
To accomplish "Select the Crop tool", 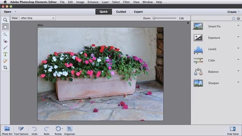I will point(5,67).
